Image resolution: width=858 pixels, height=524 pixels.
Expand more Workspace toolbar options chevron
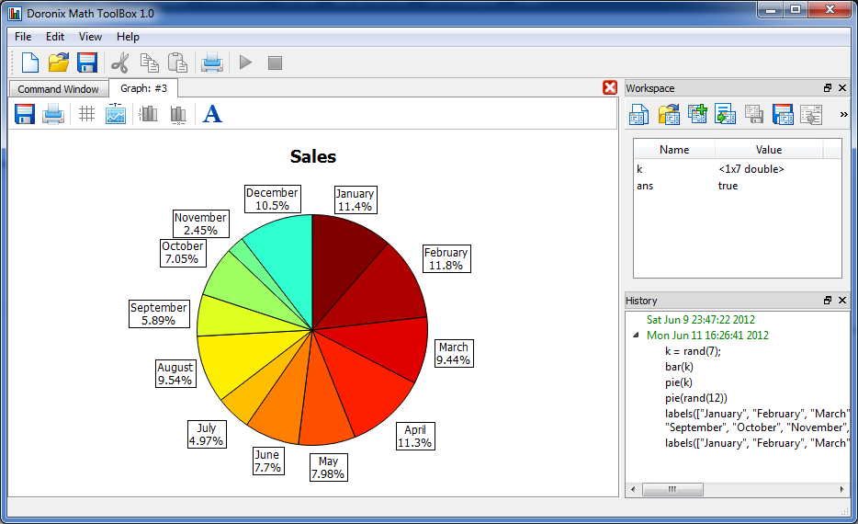pos(844,114)
